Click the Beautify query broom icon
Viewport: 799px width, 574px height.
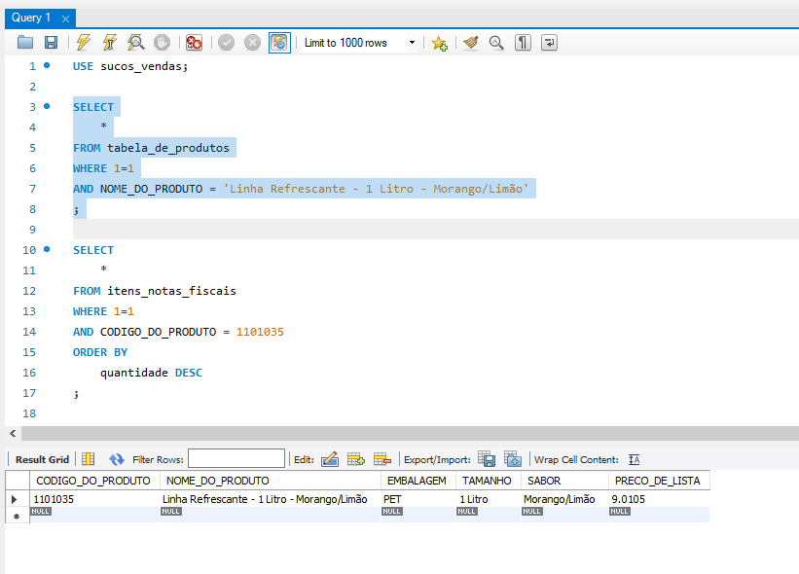tap(471, 43)
